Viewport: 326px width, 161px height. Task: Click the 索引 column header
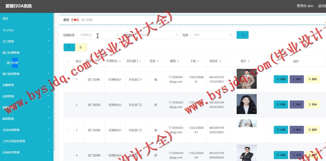[x=78, y=61]
